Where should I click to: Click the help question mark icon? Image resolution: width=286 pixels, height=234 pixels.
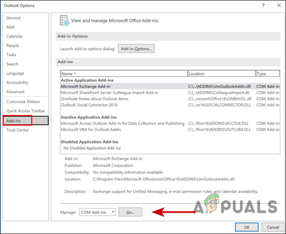tap(263, 5)
